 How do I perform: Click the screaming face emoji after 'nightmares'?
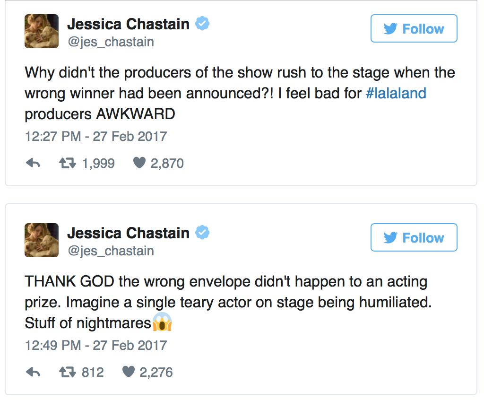click(x=162, y=323)
